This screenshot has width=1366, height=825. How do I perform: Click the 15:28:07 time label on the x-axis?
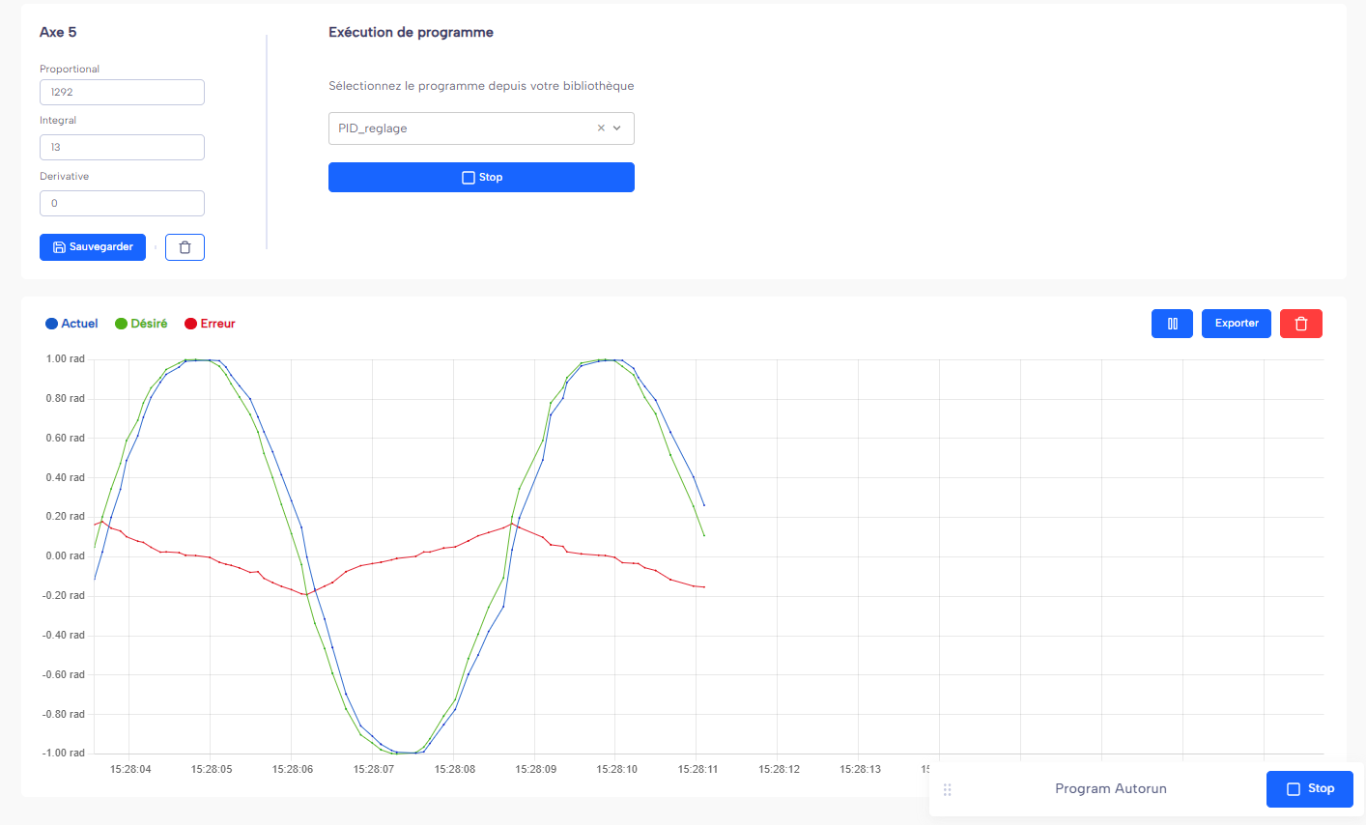click(373, 770)
